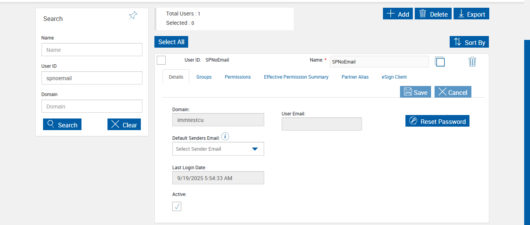Viewport: 530px width, 225px height.
Task: Clear the search filters
Action: [x=124, y=125]
